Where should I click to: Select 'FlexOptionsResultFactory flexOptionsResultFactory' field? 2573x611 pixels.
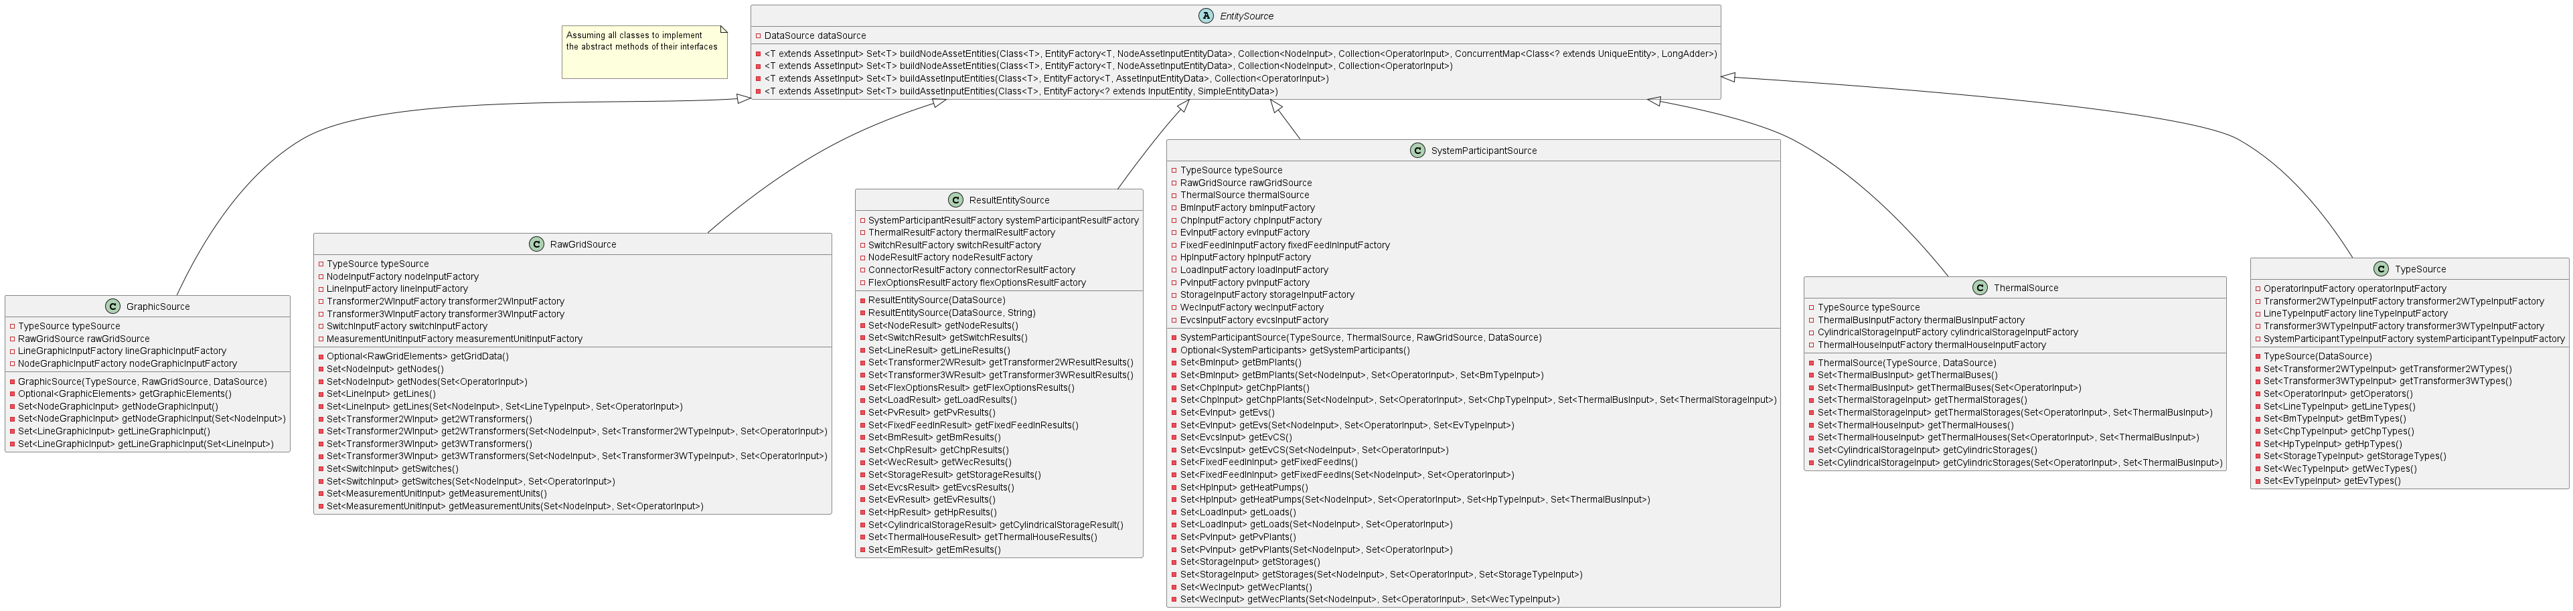pyautogui.click(x=977, y=284)
